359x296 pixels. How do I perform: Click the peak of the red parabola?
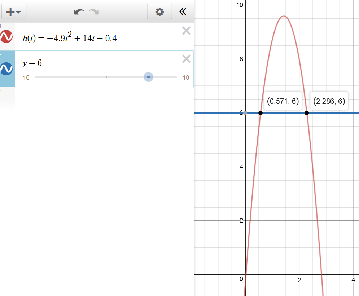pos(284,16)
